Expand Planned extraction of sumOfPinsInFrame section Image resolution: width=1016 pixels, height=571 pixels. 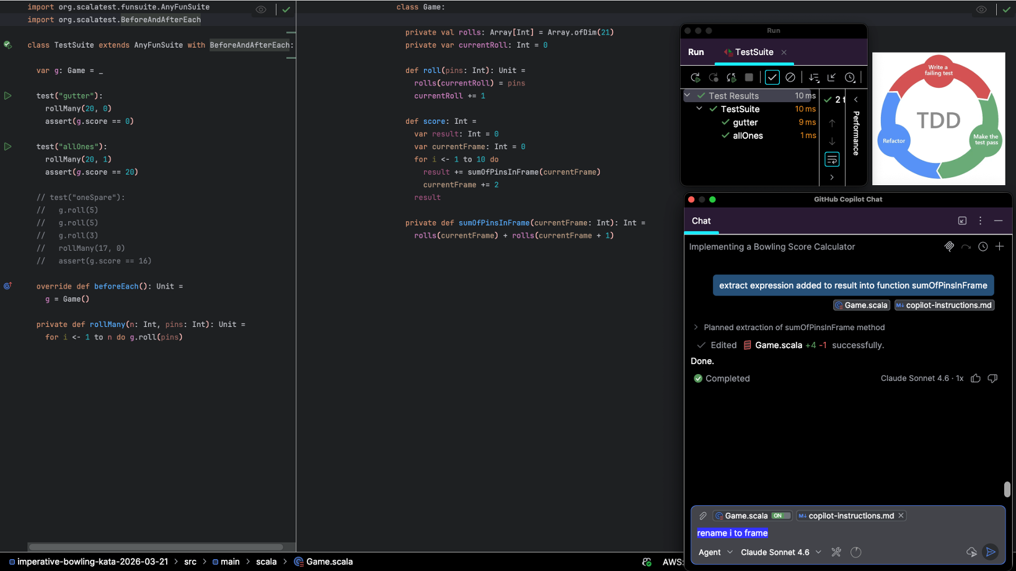point(696,328)
